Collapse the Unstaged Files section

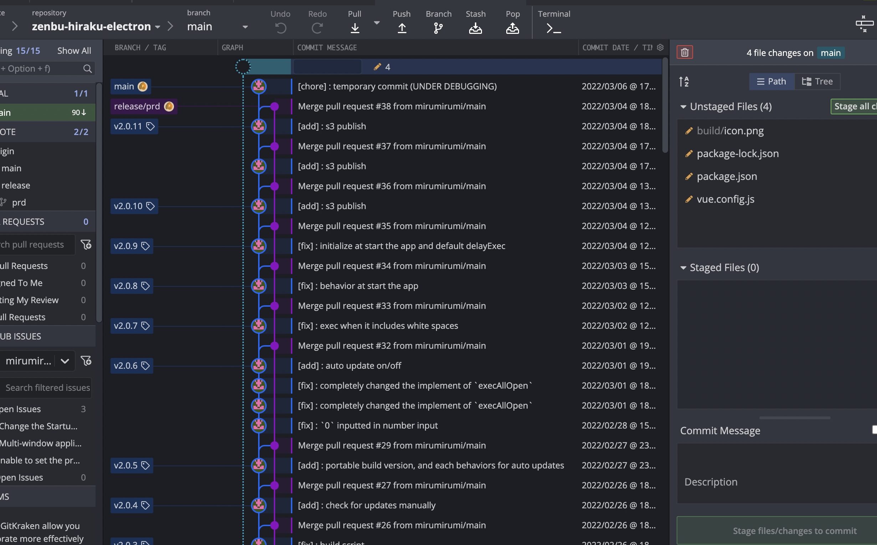click(x=683, y=107)
